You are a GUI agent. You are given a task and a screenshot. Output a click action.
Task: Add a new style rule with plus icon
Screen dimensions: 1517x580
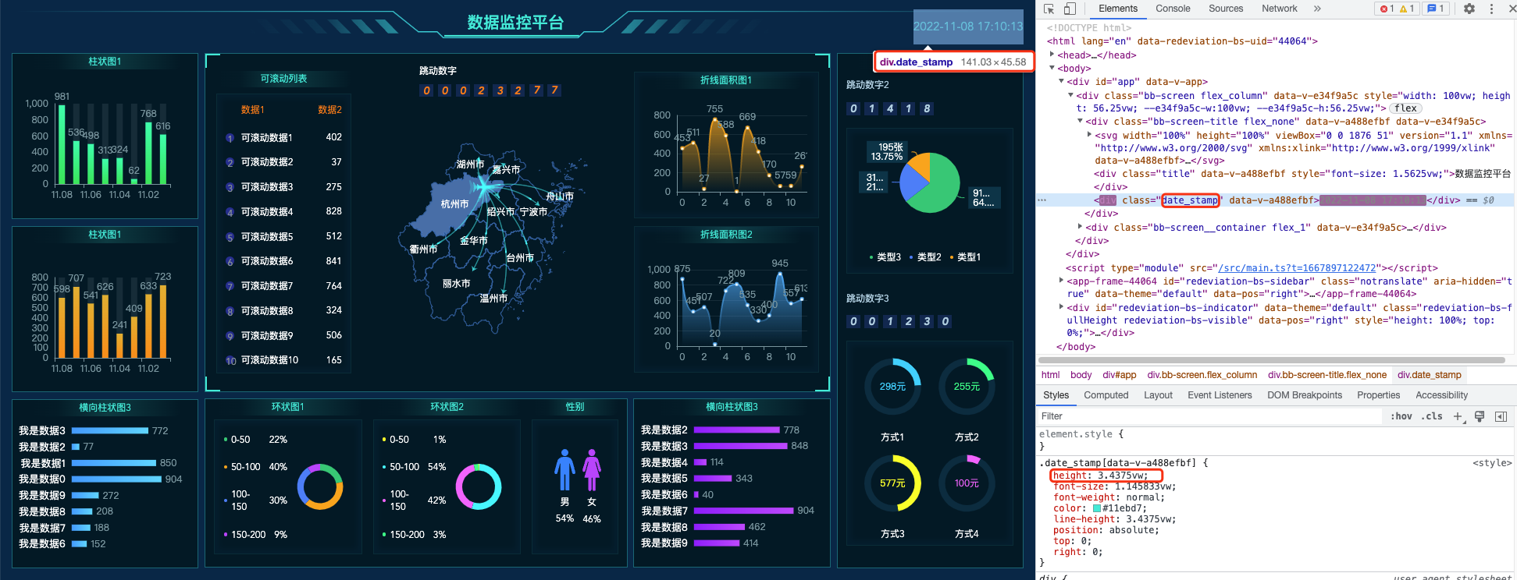tap(1457, 416)
